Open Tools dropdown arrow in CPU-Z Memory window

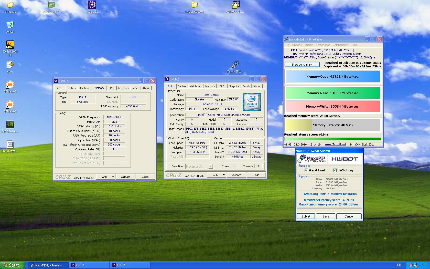pos(113,177)
